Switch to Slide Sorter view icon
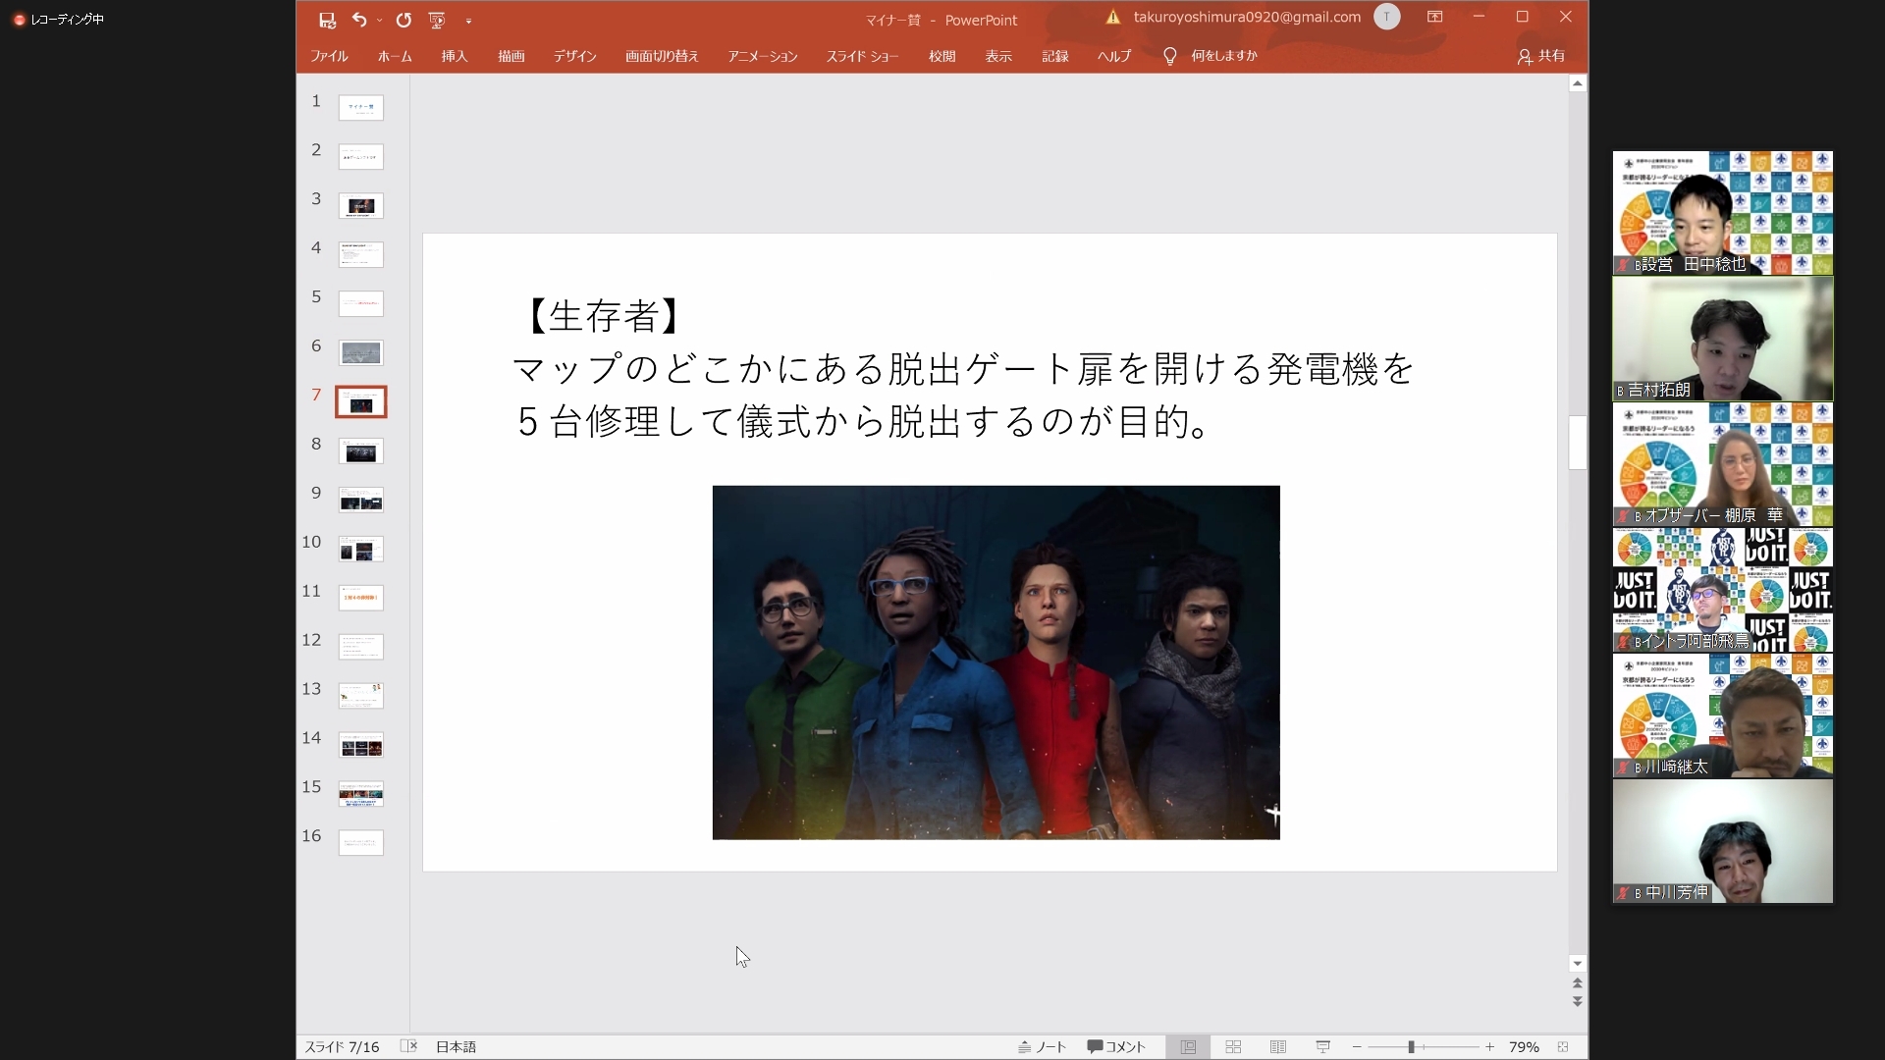This screenshot has height=1060, width=1885. pyautogui.click(x=1233, y=1047)
